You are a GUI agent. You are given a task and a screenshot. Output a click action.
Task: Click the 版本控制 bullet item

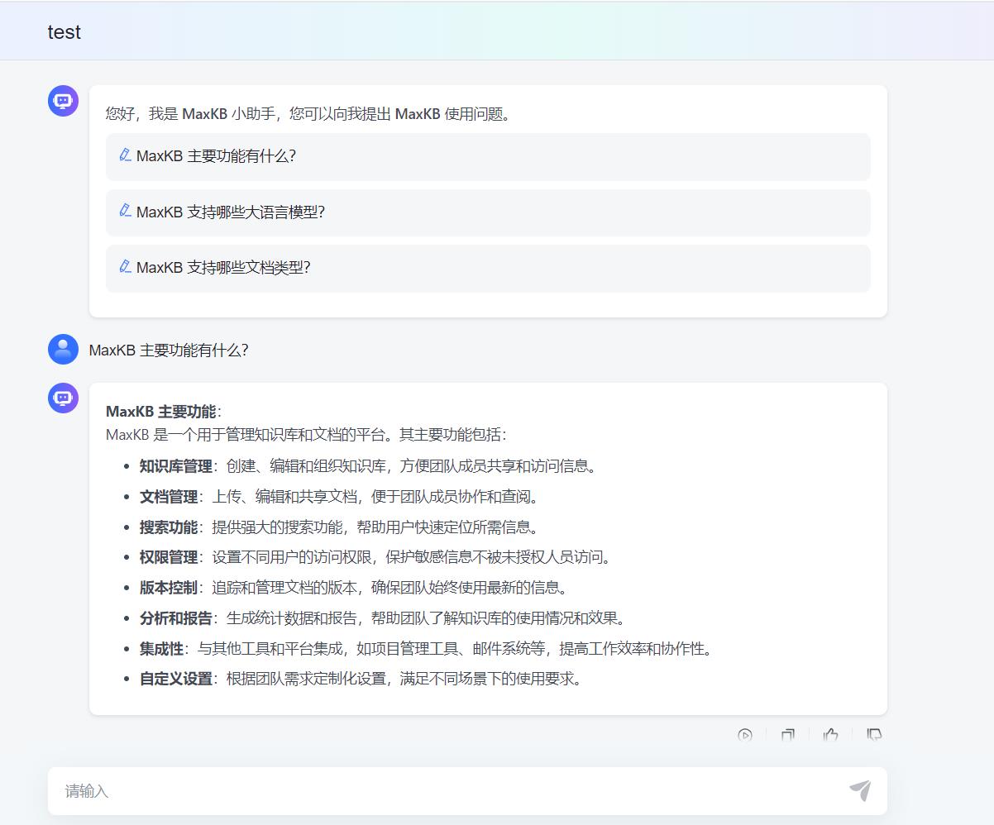pyautogui.click(x=354, y=588)
